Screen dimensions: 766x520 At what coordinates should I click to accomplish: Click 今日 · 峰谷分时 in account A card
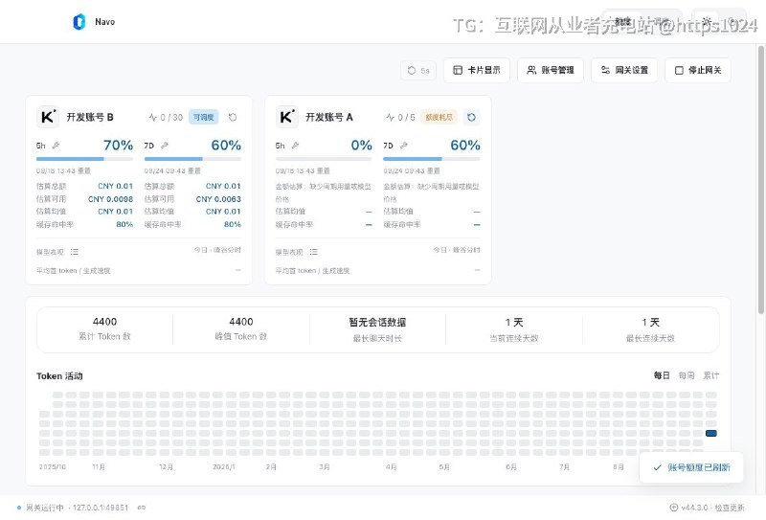pyautogui.click(x=457, y=250)
